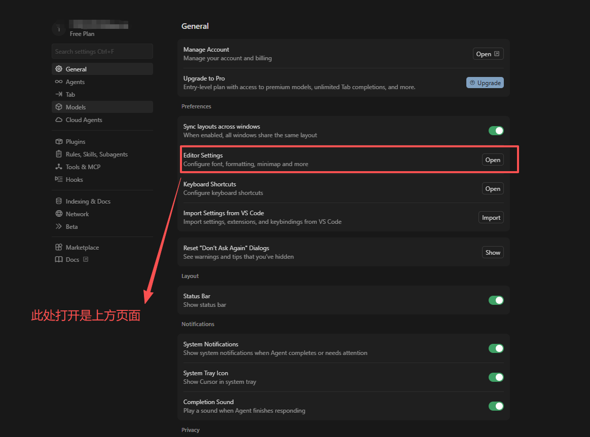
Task: Open Rules, Skills, Subagents page
Action: coord(102,154)
